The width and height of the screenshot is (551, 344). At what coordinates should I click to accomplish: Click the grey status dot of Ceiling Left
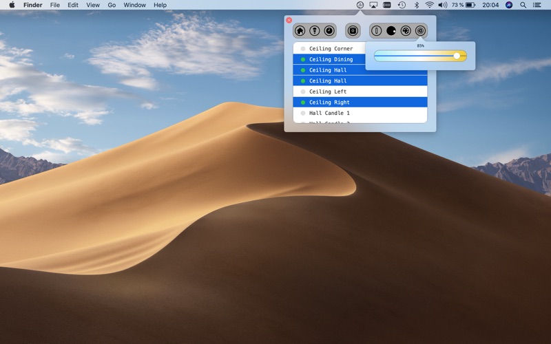[x=303, y=92]
